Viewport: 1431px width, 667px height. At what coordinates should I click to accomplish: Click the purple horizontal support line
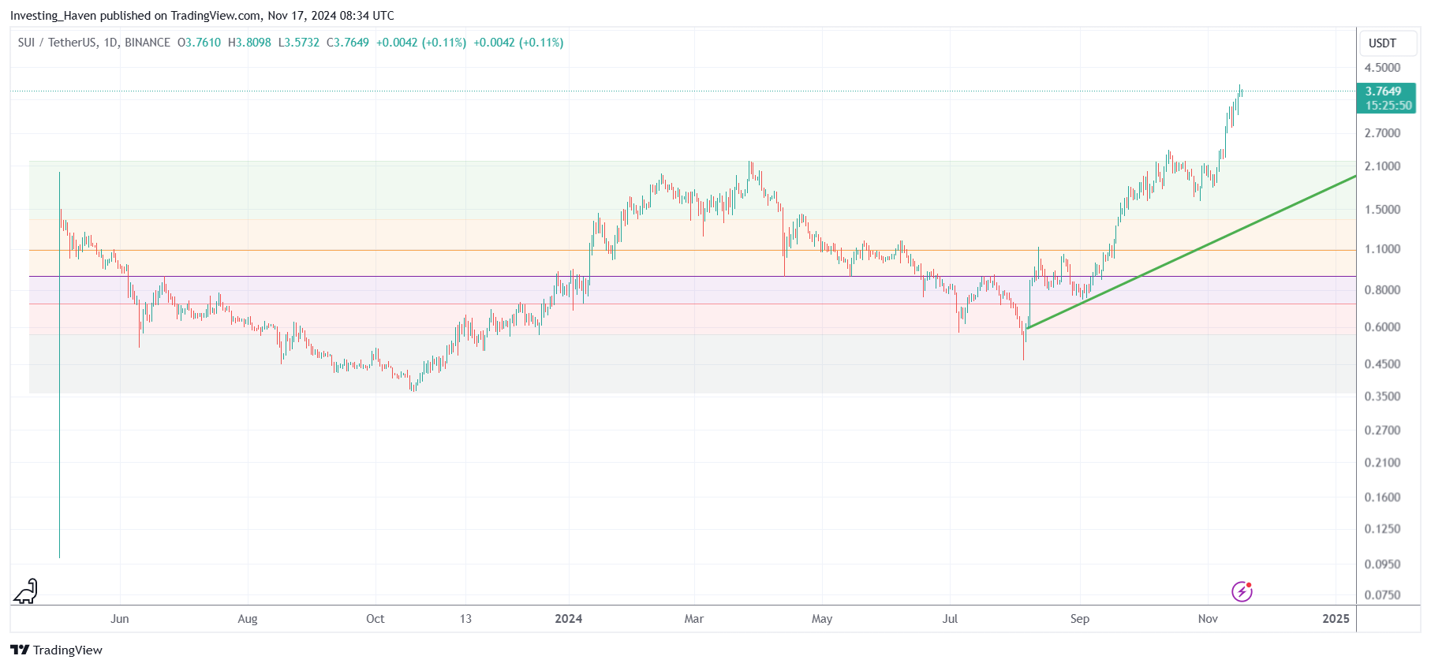693,276
